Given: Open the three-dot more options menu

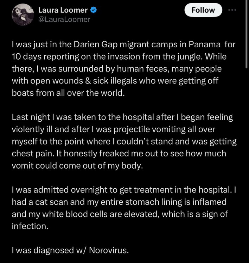Looking at the screenshot, I should click(x=232, y=10).
